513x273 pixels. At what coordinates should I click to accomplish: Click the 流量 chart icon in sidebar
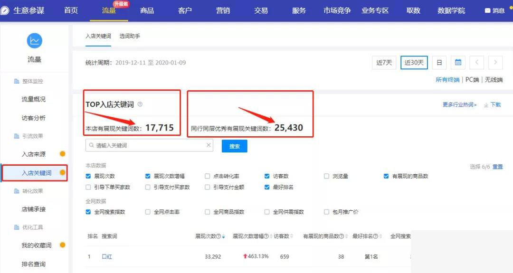[34, 41]
